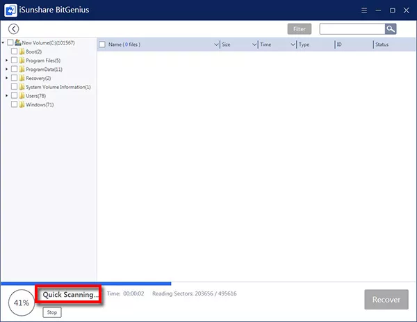Close the BitGenius window
This screenshot has width=417, height=322.
coord(407,10)
